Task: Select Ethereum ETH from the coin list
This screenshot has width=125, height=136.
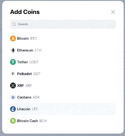Action: 63,50
